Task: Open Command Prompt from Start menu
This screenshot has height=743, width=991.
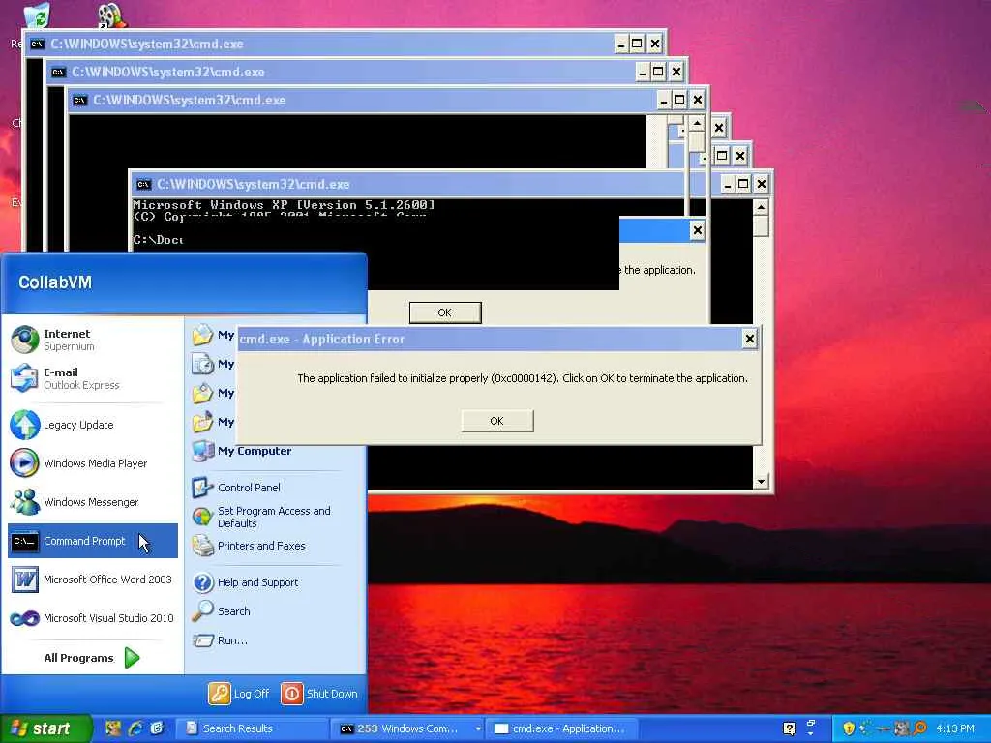Action: [92, 541]
